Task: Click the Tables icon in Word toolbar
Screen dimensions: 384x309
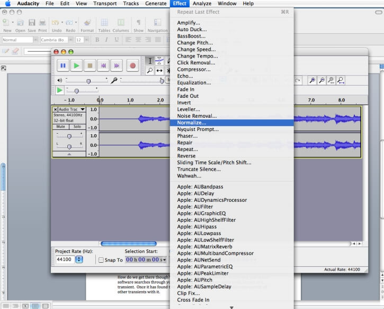Action: 104,23
